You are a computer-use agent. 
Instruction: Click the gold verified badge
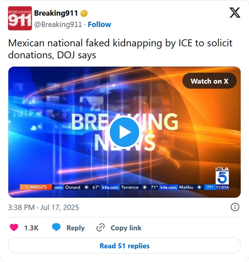tap(84, 14)
